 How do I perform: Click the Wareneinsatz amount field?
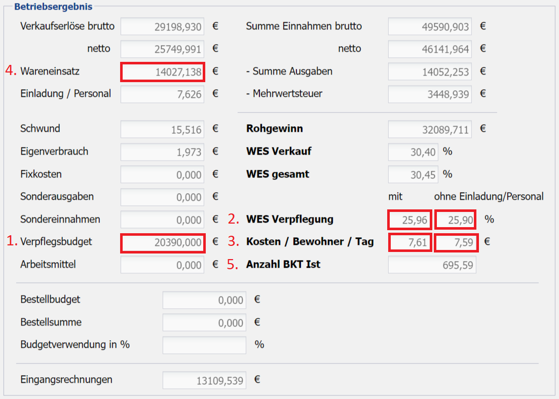pyautogui.click(x=162, y=72)
